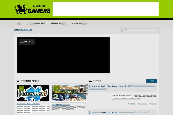
Task: Click the black featured MMORPG slider panel
Action: 63,55
